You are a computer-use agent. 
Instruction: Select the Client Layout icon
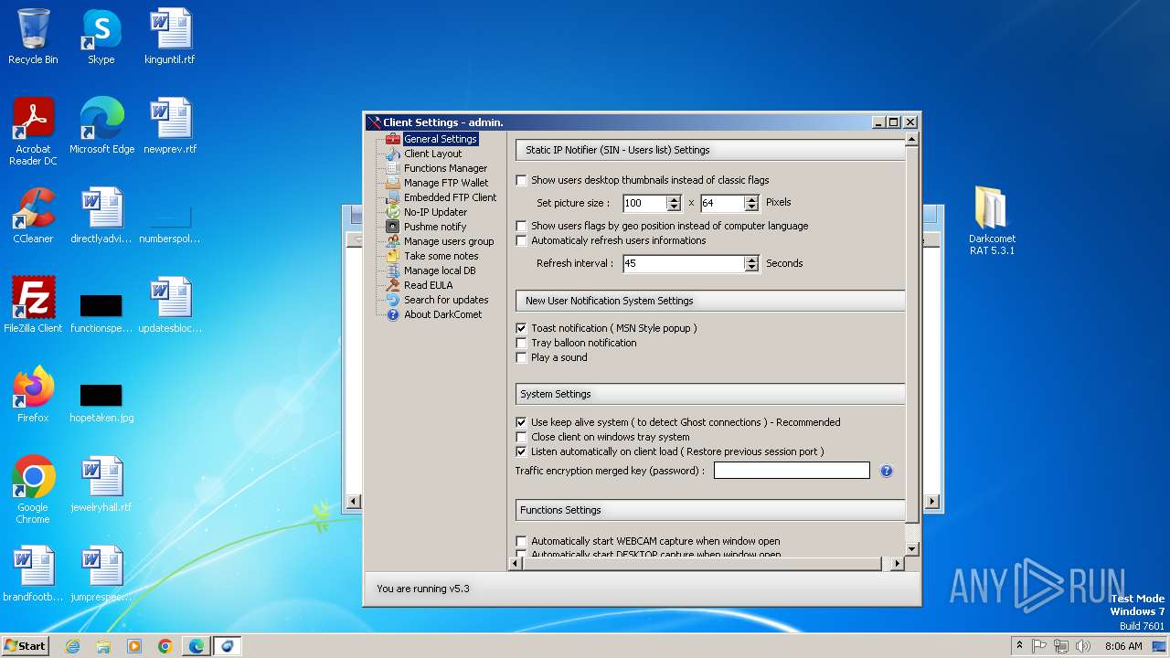click(393, 154)
